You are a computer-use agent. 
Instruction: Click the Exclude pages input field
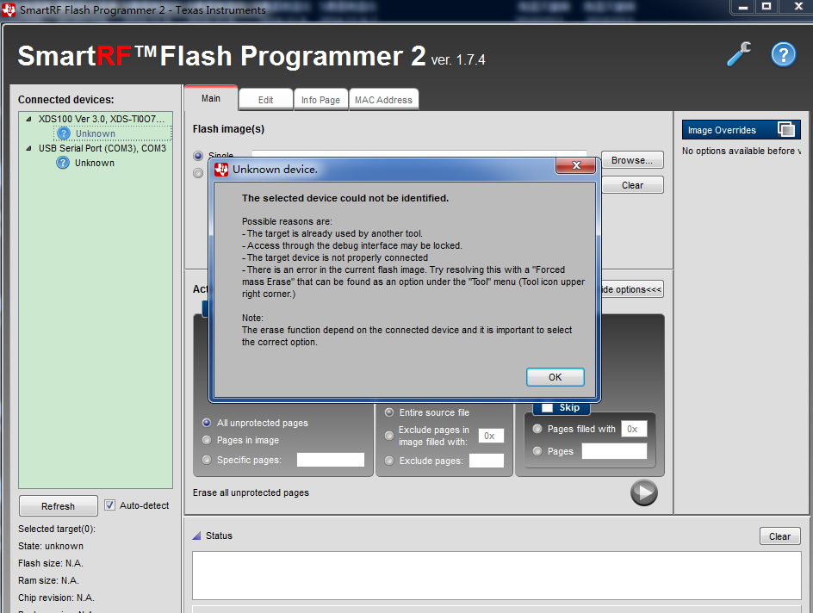(487, 461)
